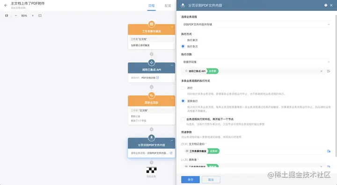Click the layout toggle icon beside zoom plus
Viewport: 337px width, 185px height.
(40, 15)
